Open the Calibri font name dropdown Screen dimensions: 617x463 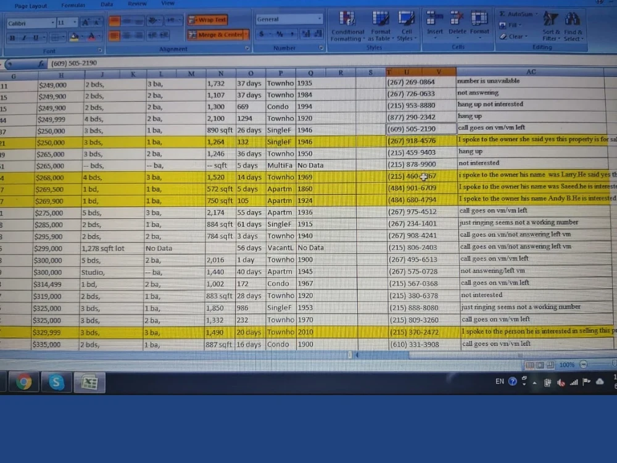pos(52,23)
